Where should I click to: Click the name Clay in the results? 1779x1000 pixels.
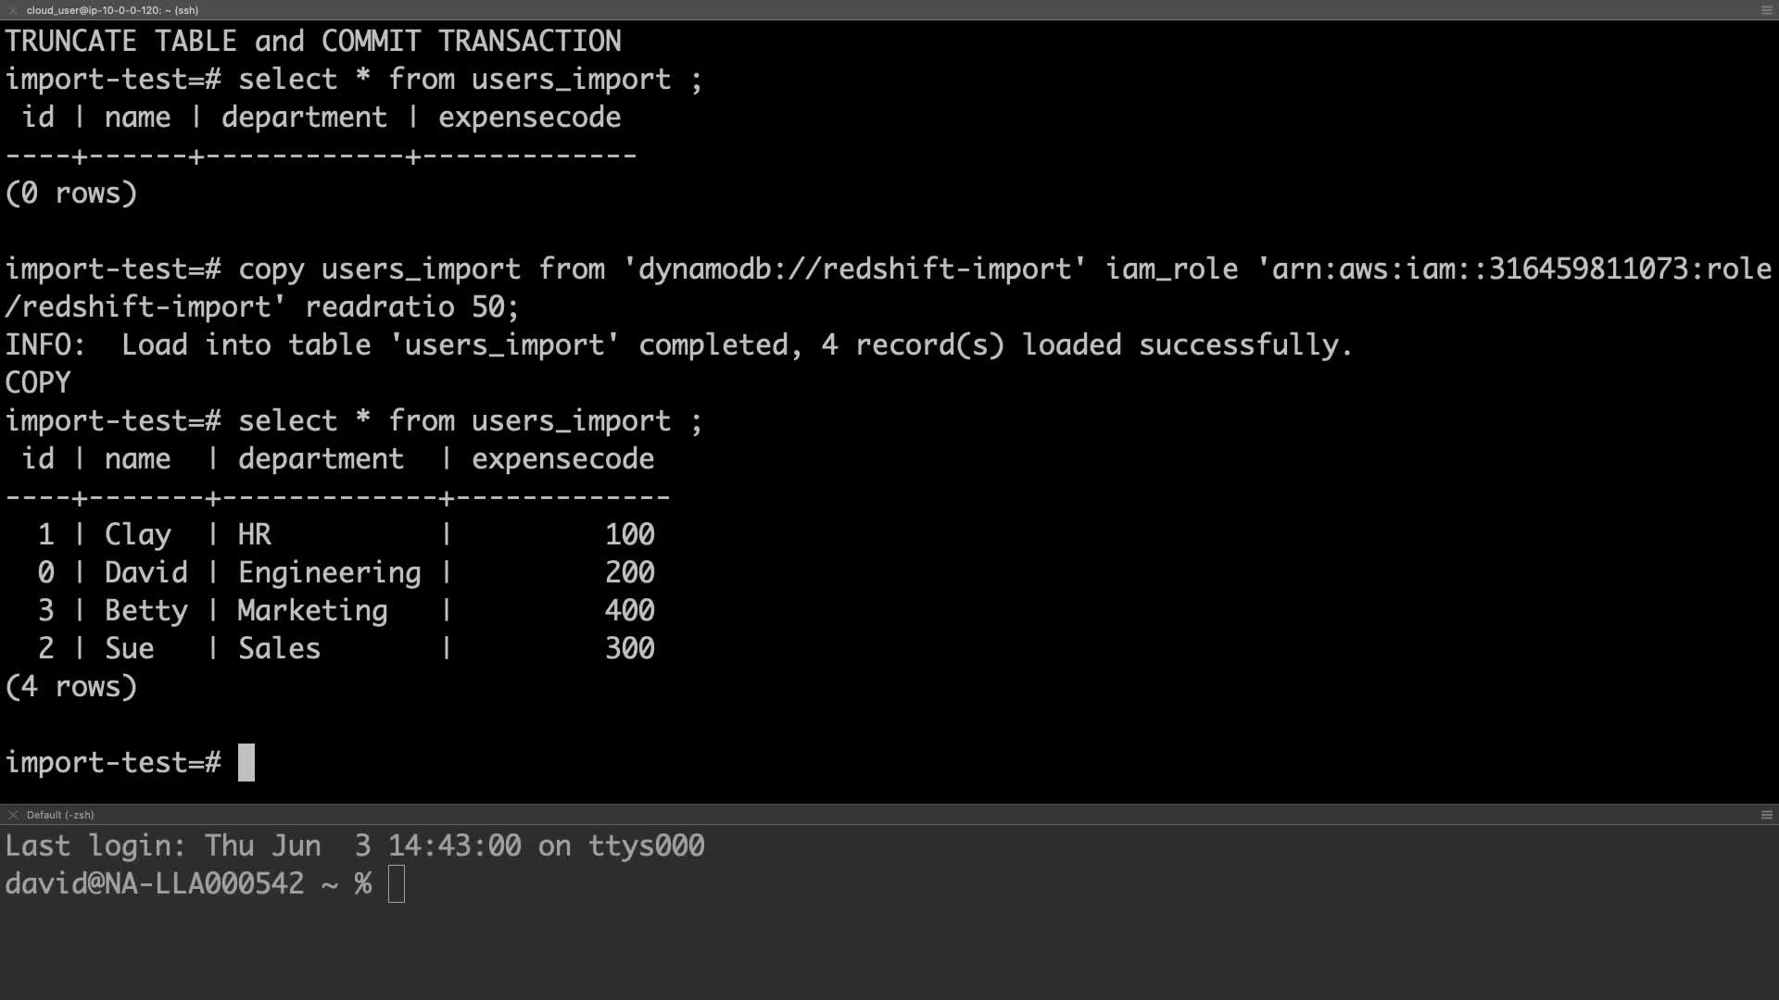tap(137, 535)
